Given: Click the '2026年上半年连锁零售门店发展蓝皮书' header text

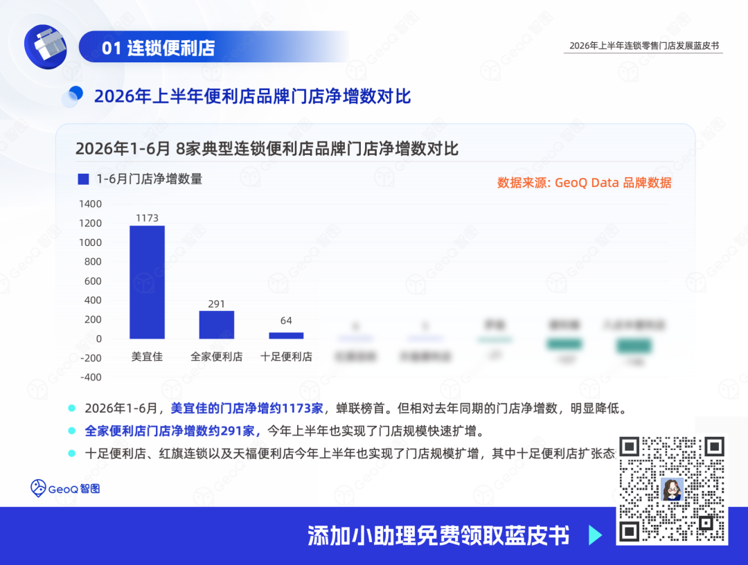Looking at the screenshot, I should [644, 46].
